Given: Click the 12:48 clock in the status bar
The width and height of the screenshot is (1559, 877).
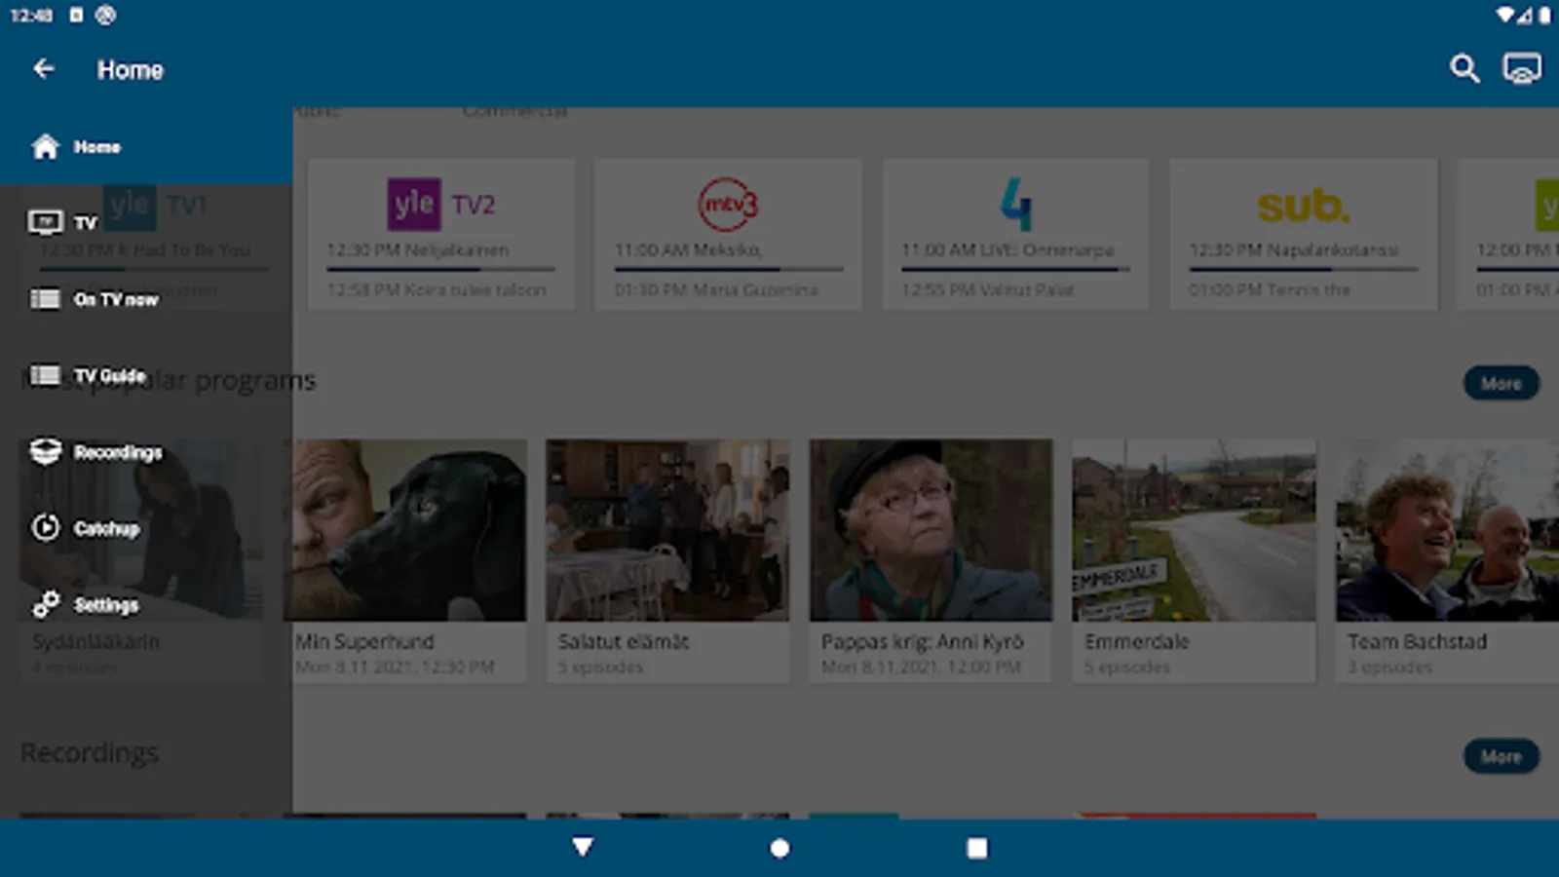Looking at the screenshot, I should pyautogui.click(x=31, y=15).
